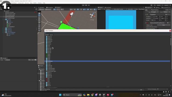Open the Window menu

[40, 3]
